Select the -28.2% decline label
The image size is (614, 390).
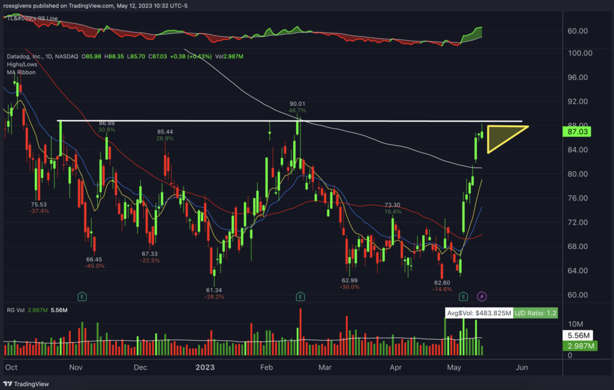tap(214, 297)
